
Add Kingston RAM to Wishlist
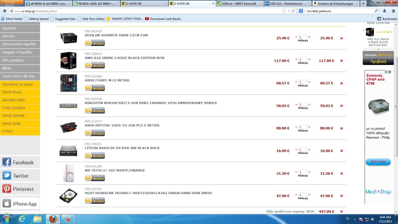(x=95, y=110)
